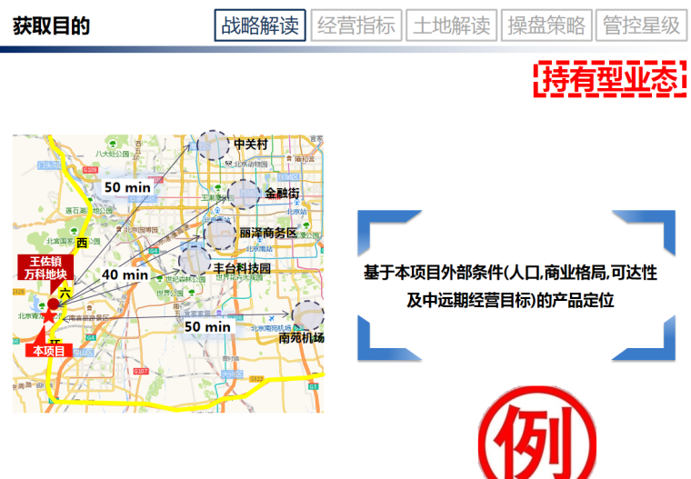Select the 土地解读 tab
Viewport: 691px width, 479px height.
451,25
